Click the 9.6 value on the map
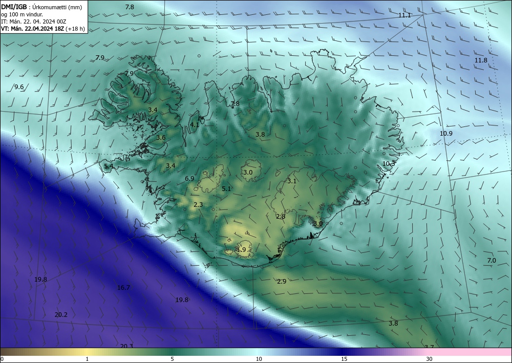 point(19,87)
